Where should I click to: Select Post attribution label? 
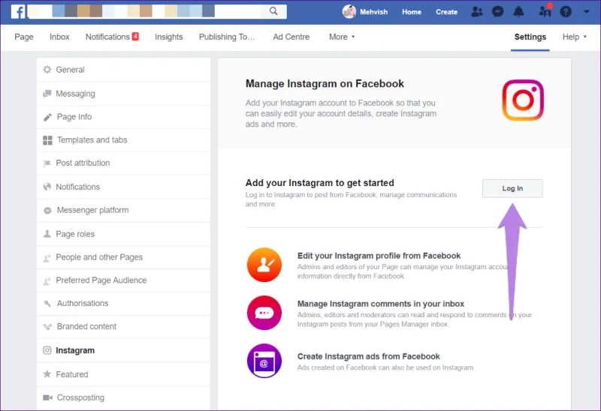pos(83,163)
